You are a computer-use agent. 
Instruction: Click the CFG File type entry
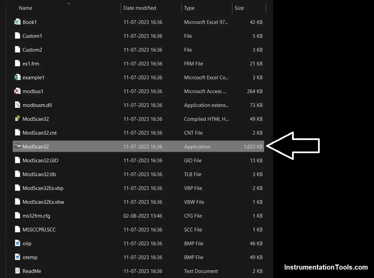[x=193, y=216]
